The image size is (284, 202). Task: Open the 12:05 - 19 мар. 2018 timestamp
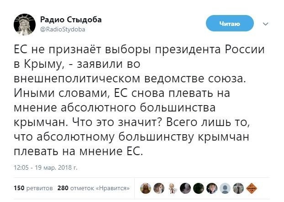[x=46, y=167]
